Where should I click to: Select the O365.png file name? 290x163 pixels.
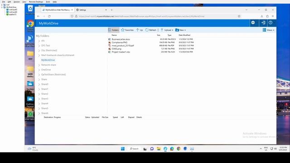pyautogui.click(x=116, y=49)
